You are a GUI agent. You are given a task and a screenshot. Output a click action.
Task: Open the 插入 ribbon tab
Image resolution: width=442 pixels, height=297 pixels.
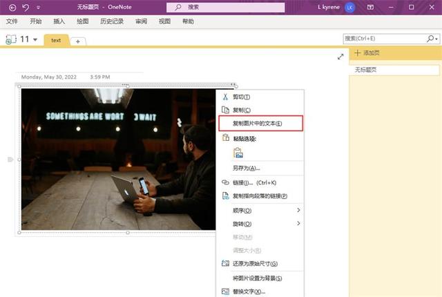pos(59,21)
